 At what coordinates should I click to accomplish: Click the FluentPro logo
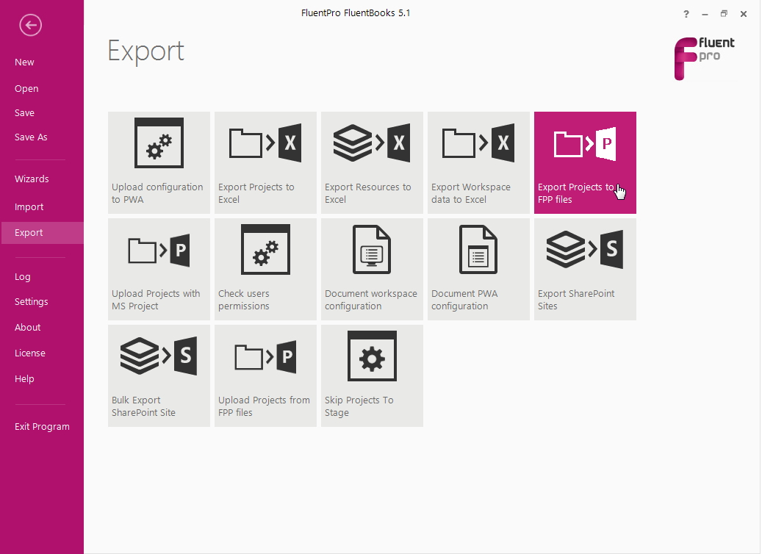click(704, 58)
